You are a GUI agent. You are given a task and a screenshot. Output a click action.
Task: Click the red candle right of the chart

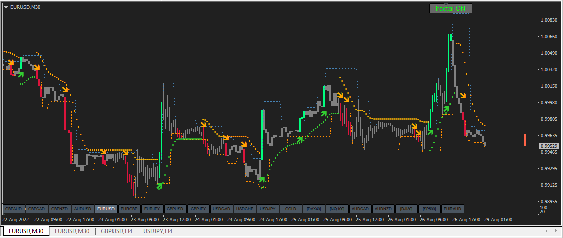pyautogui.click(x=525, y=140)
